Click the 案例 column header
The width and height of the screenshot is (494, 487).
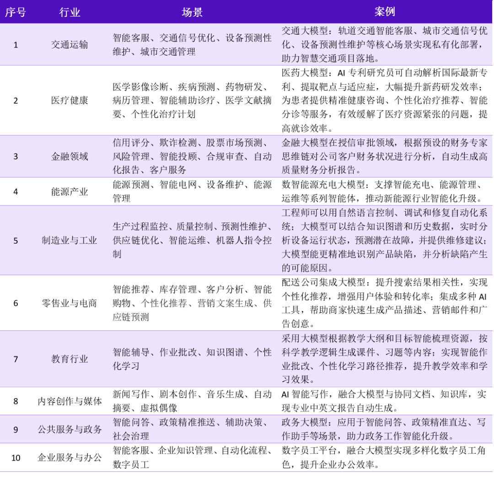point(385,11)
